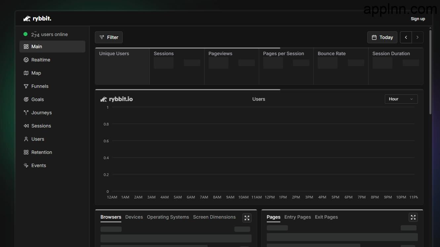Viewport: 440px width, 247px height.
Task: Go to next day with right arrow
Action: 418,37
